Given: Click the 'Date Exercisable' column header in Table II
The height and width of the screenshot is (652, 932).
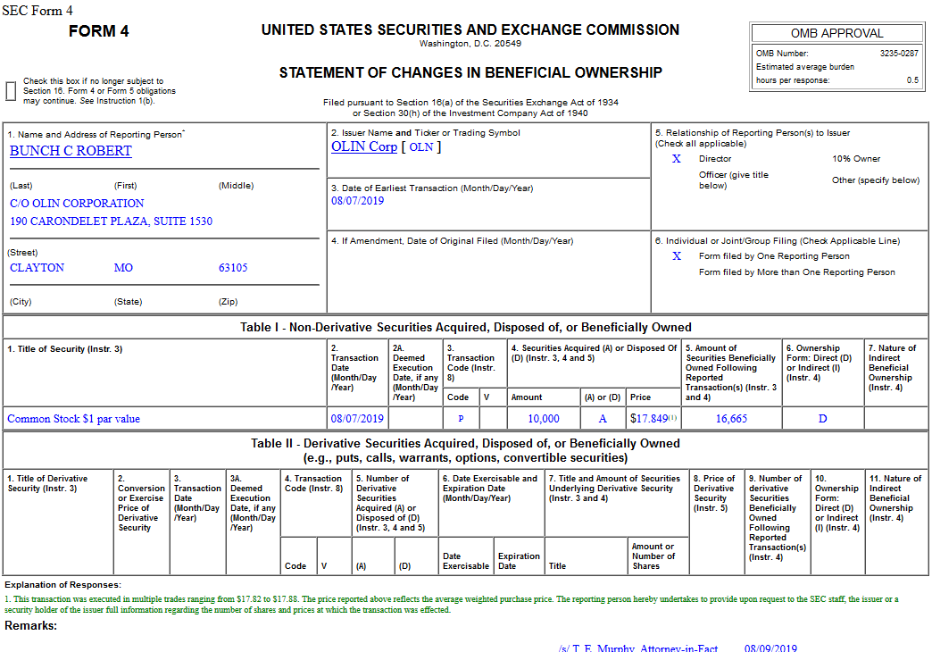Looking at the screenshot, I should pyautogui.click(x=466, y=561).
